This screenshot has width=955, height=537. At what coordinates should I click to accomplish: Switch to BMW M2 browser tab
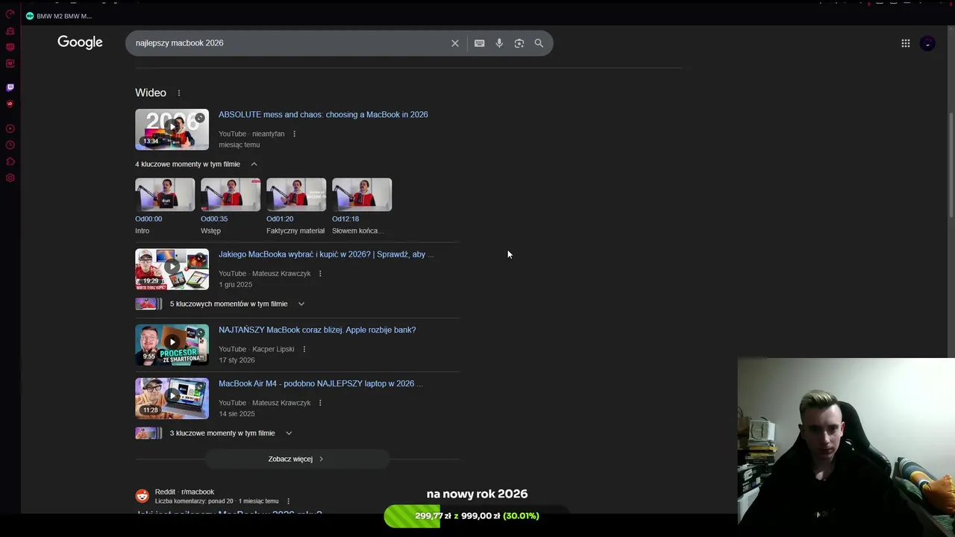point(59,16)
